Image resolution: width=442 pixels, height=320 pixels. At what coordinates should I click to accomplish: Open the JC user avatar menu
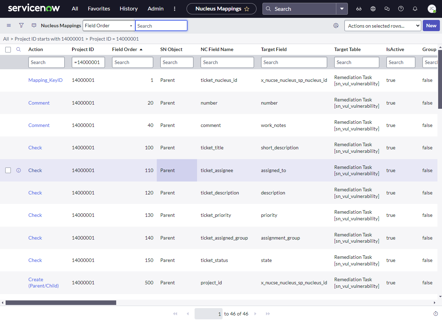[432, 9]
